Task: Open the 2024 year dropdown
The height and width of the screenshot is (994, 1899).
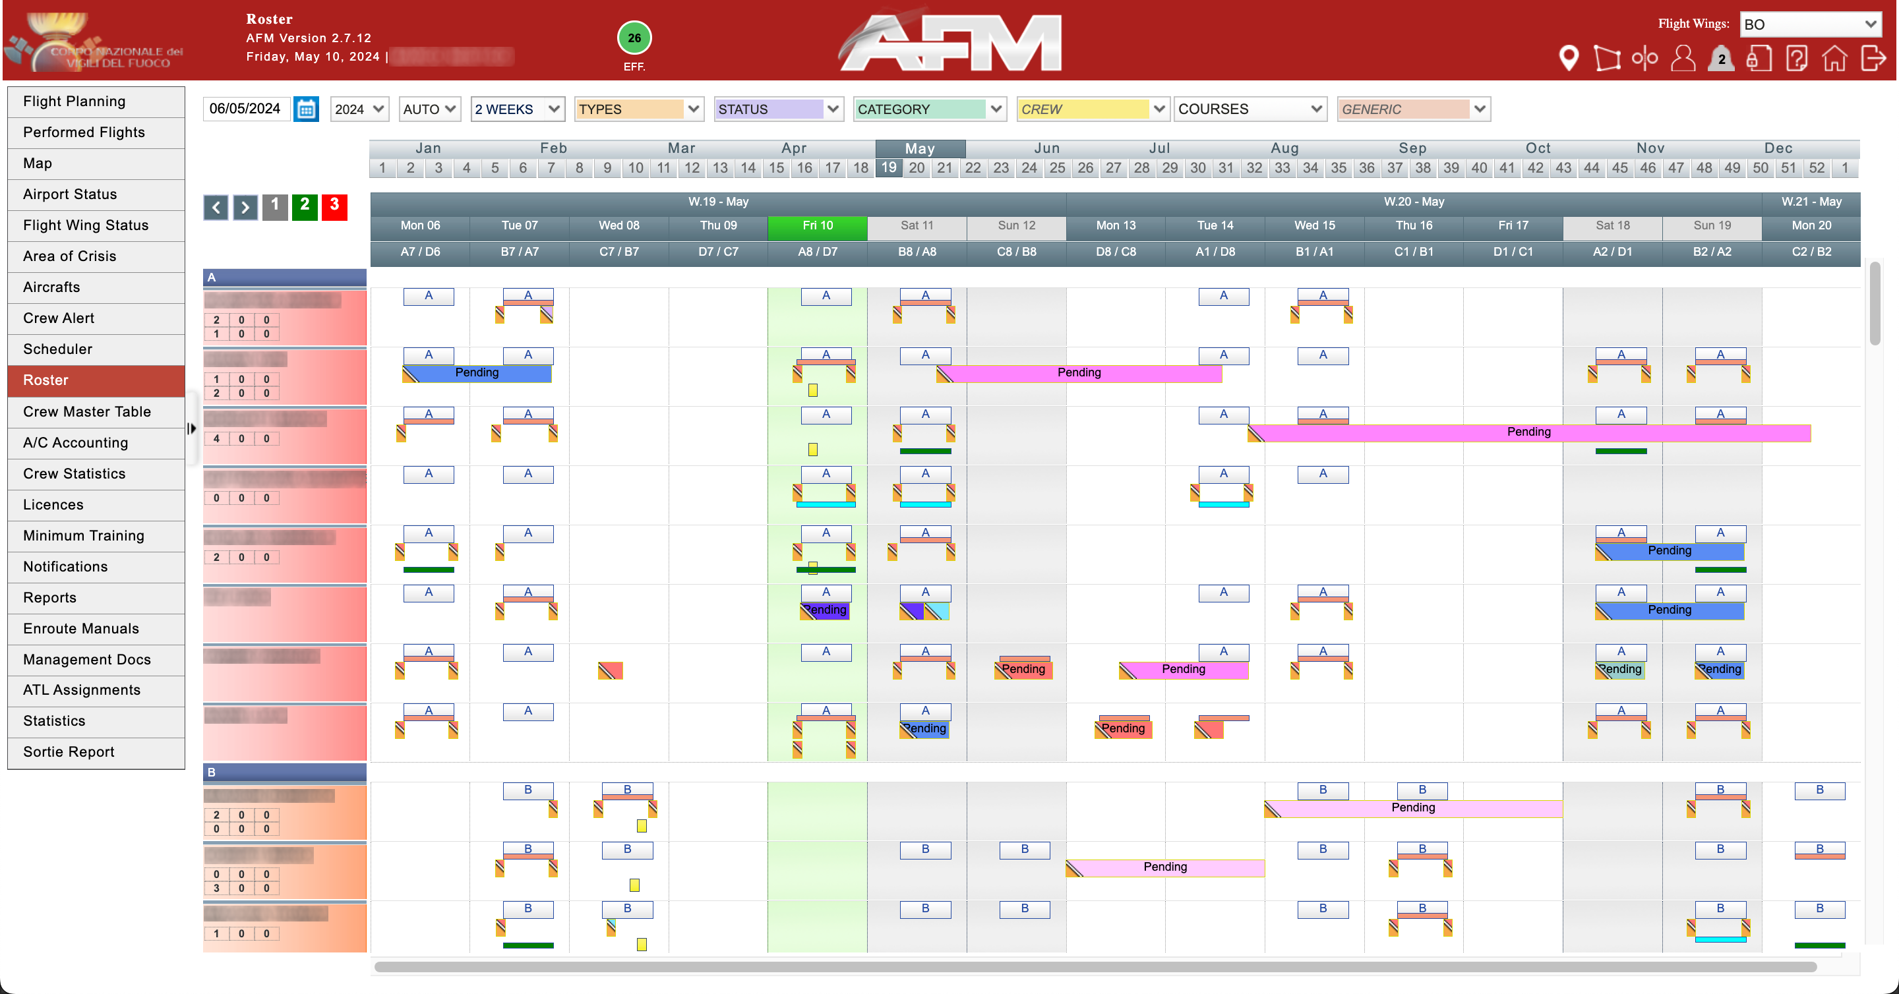Action: tap(359, 109)
